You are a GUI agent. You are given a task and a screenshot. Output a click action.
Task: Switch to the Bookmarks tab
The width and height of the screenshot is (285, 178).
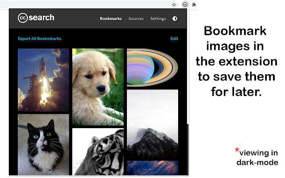click(x=111, y=19)
